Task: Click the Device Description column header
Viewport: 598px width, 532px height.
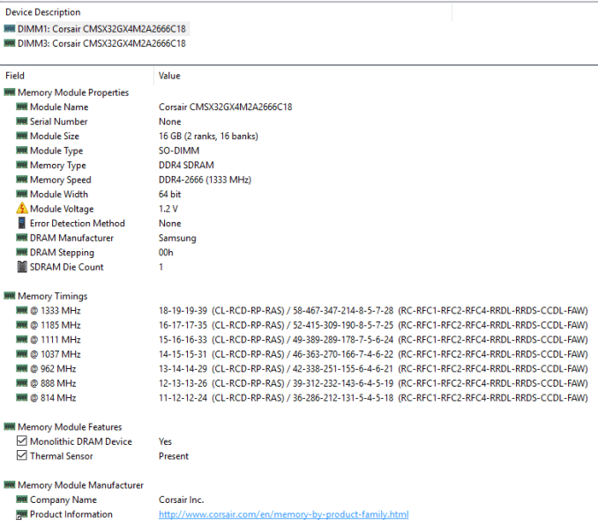Action: pyautogui.click(x=43, y=12)
